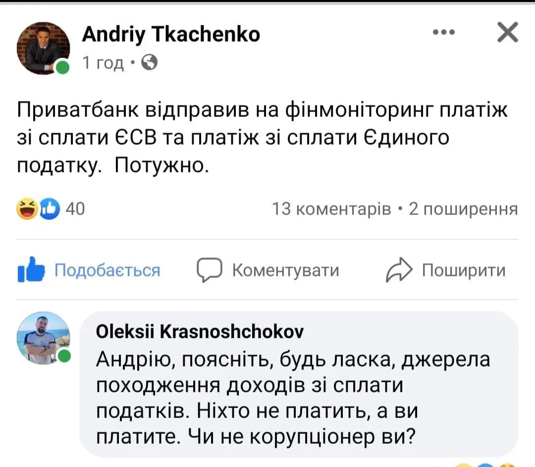Click the laughing face reaction emoji
The width and height of the screenshot is (535, 467).
click(x=26, y=209)
